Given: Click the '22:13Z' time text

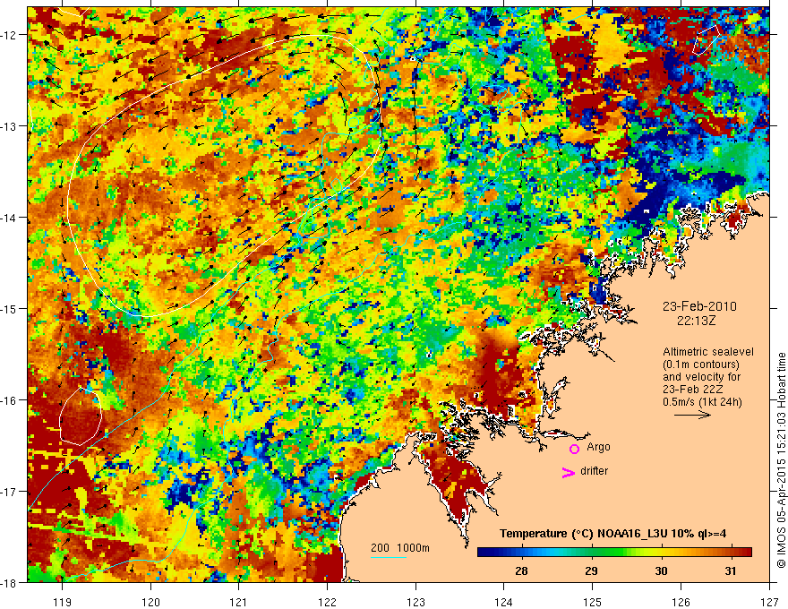Looking at the screenshot, I should pos(696,321).
